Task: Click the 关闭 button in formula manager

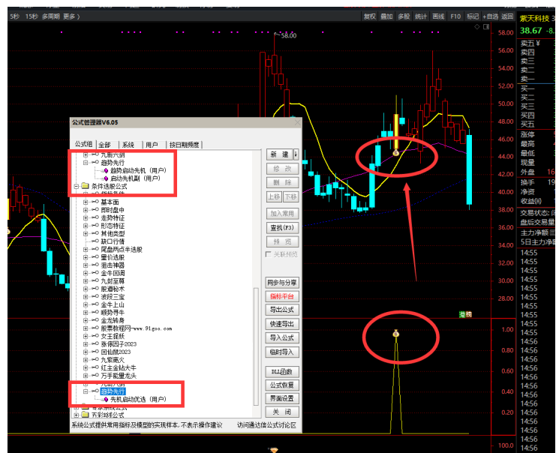Action: pyautogui.click(x=282, y=412)
